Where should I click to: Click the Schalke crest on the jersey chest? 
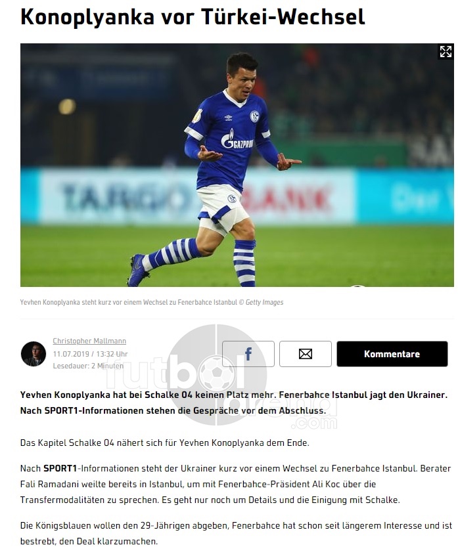(255, 116)
